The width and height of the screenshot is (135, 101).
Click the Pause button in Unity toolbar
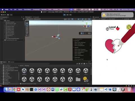pyautogui.click(x=67, y=15)
